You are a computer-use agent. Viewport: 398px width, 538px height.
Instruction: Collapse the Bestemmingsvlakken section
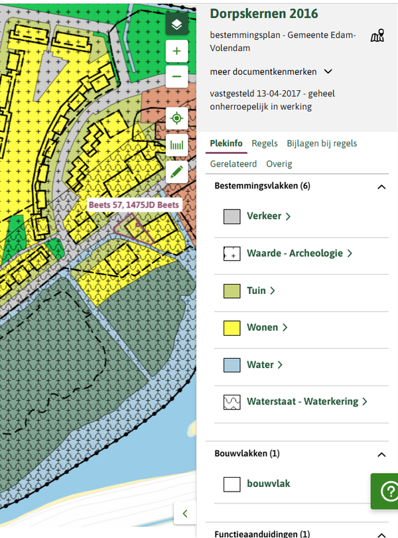[x=381, y=187]
